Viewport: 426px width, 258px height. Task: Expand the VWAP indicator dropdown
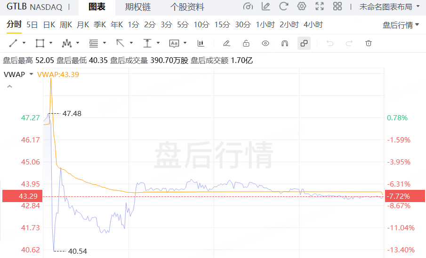[31, 74]
